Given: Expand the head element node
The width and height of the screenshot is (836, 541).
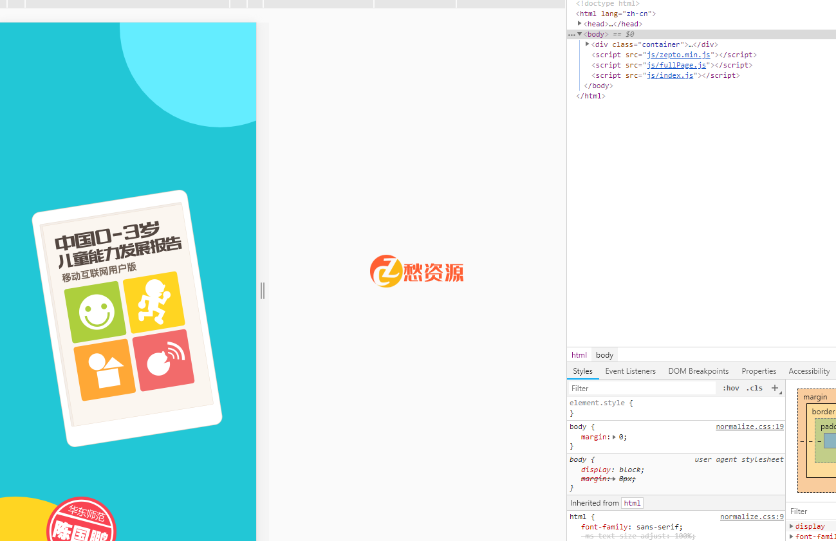Looking at the screenshot, I should (579, 24).
